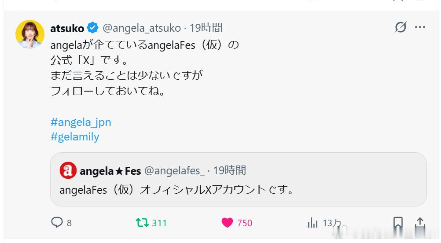Unlike the post with the pink heart
Image resolution: width=441 pixels, height=243 pixels.
(x=227, y=223)
